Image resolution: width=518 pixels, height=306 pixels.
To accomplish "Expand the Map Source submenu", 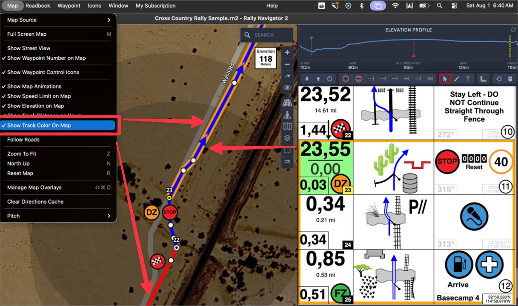I will (x=58, y=20).
